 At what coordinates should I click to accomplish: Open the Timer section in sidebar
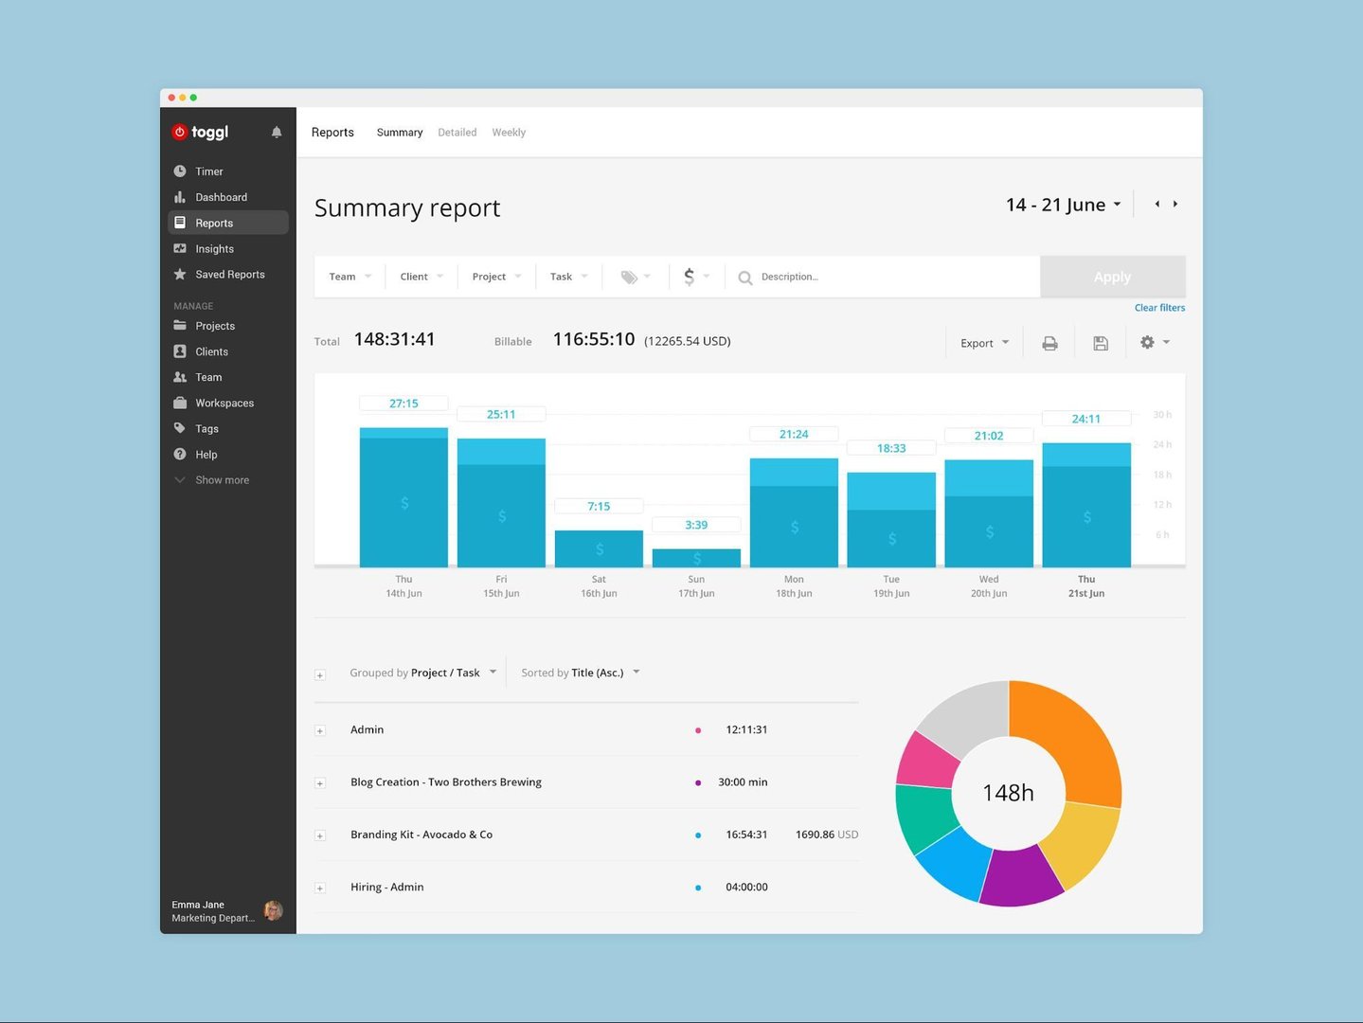click(x=209, y=171)
